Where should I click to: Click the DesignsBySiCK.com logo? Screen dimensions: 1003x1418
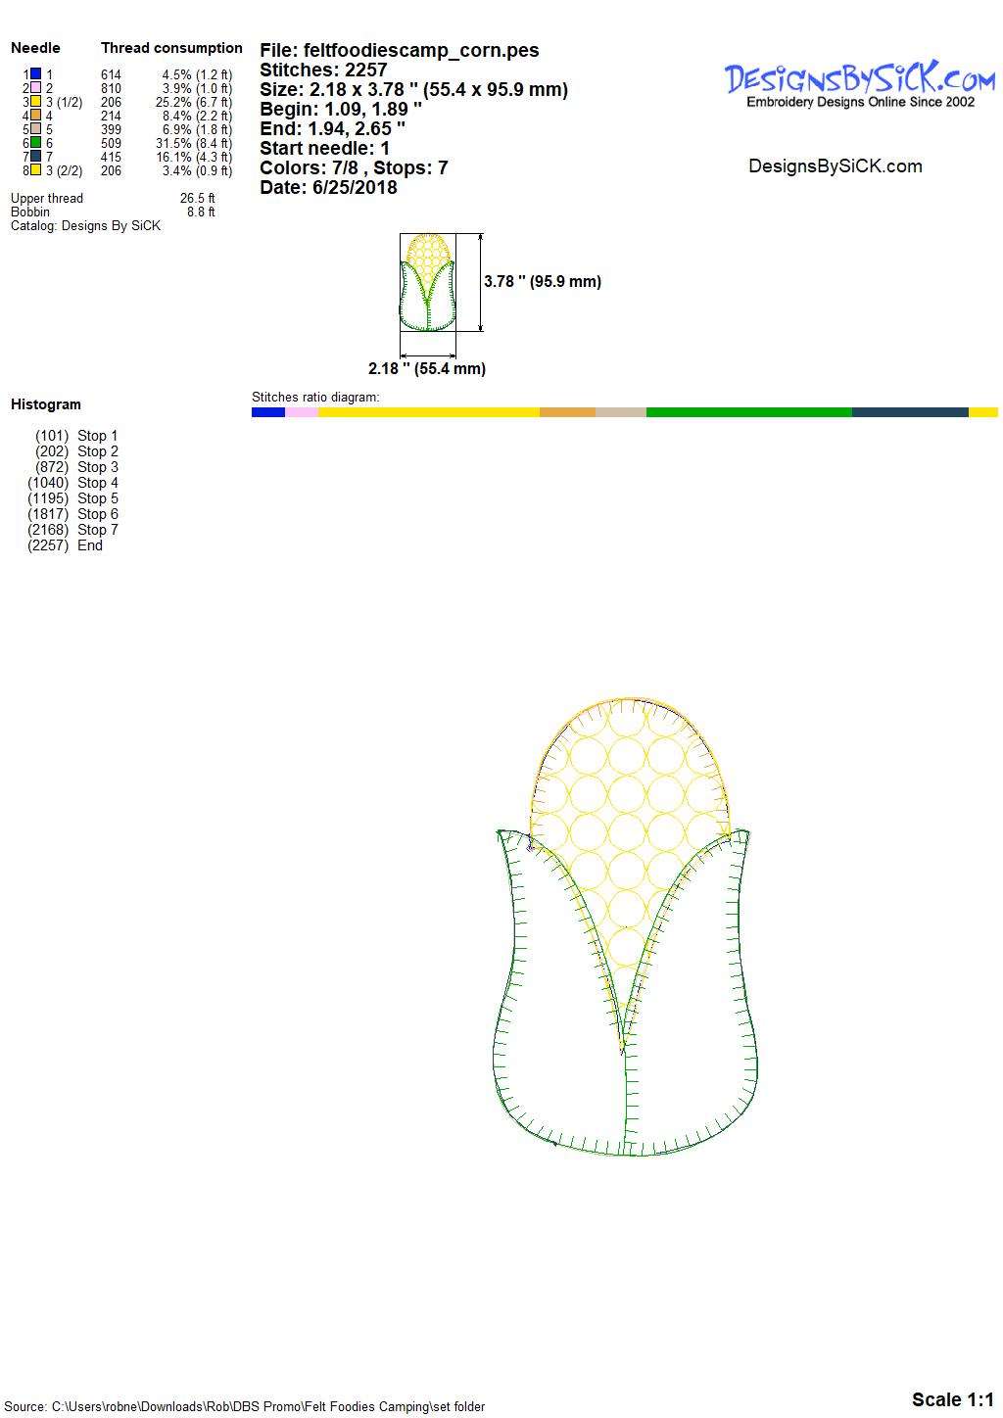(x=859, y=83)
